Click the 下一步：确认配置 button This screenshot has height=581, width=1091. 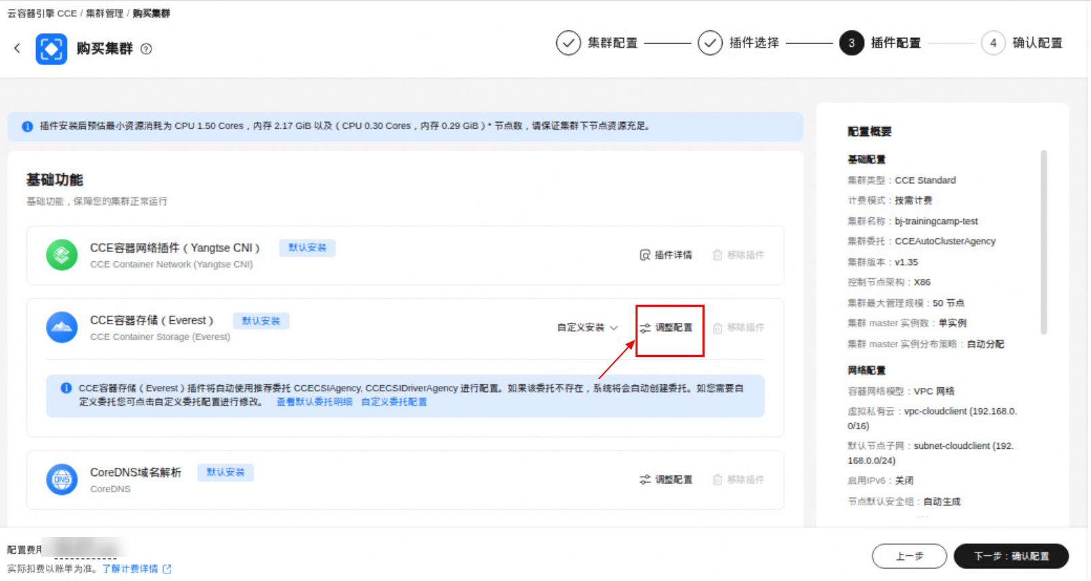[1011, 556]
